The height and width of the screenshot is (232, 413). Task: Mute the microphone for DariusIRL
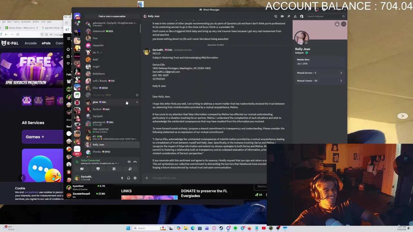[122, 178]
